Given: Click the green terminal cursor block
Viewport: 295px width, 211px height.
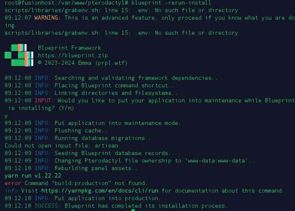Looking at the screenshot, I should click(133, 210).
